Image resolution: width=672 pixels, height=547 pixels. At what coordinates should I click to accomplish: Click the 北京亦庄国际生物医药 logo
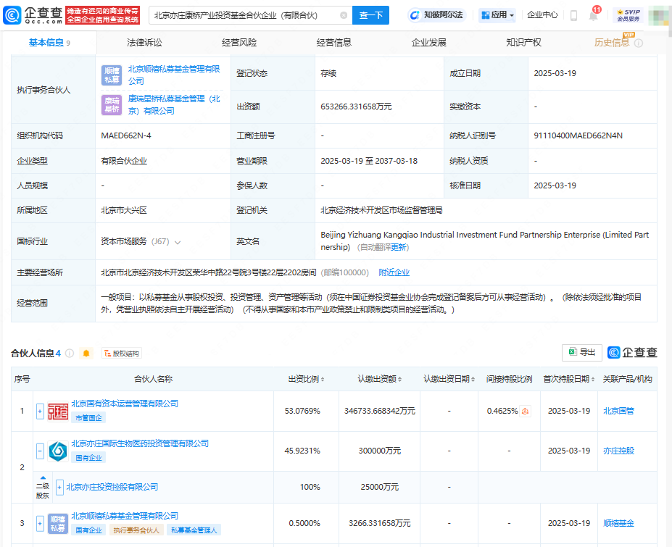[x=58, y=451]
